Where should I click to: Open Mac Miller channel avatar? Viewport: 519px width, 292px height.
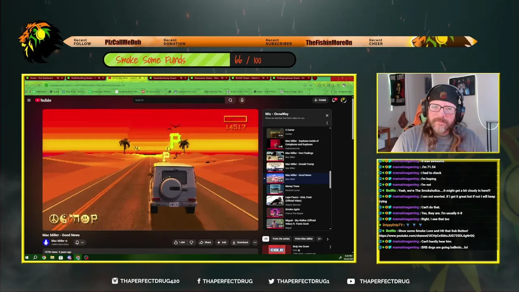click(x=46, y=242)
